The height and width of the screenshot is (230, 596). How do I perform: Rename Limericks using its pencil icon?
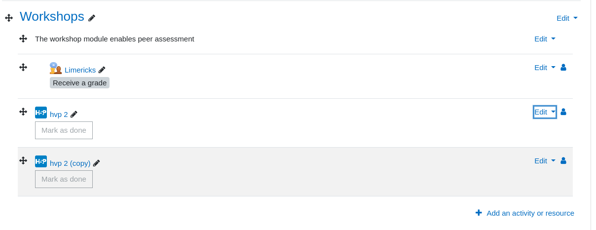102,70
